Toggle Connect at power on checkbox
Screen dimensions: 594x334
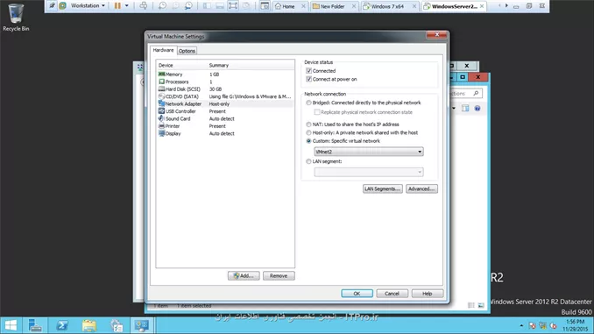tap(308, 79)
